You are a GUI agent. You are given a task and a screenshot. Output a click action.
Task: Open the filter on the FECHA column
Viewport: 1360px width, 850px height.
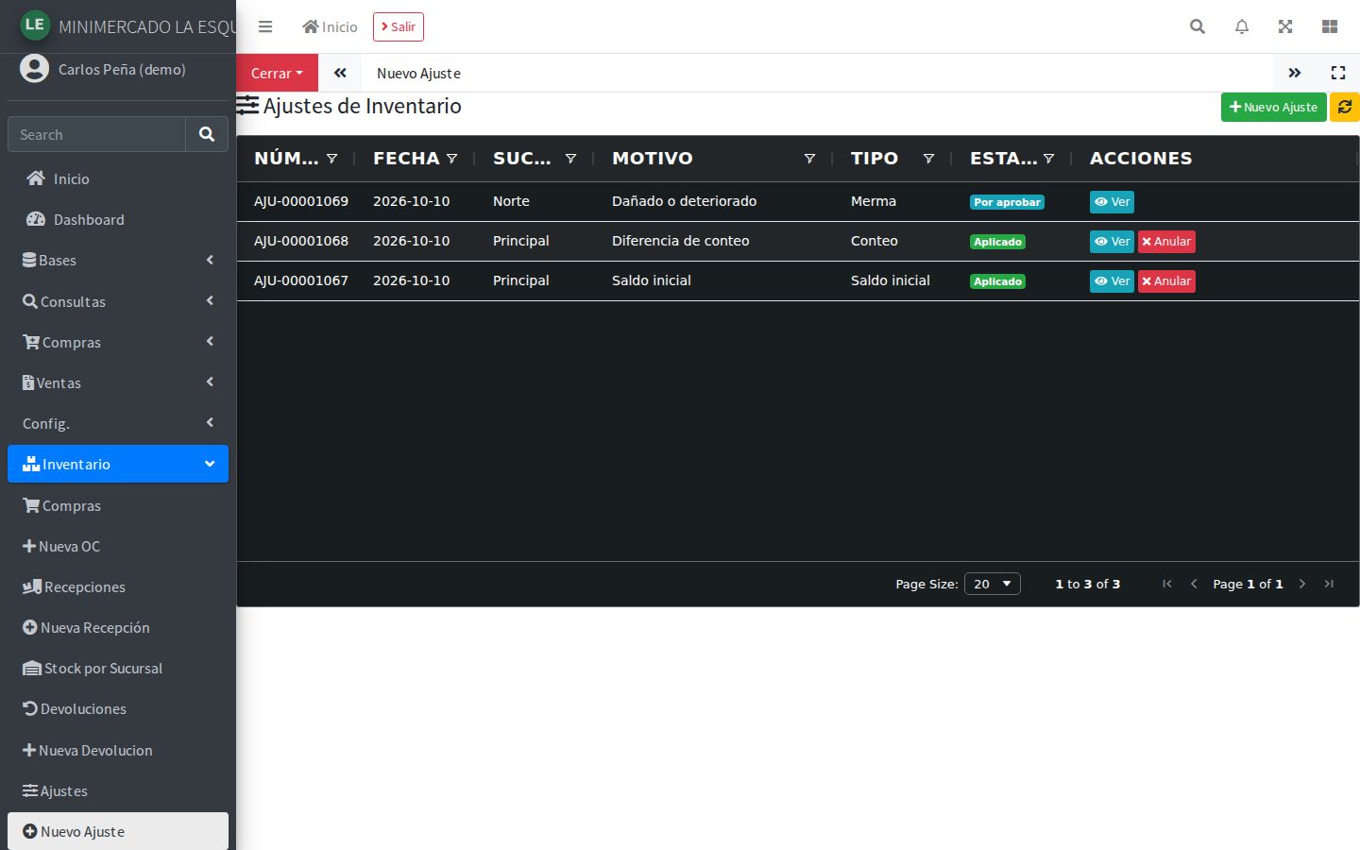click(451, 159)
